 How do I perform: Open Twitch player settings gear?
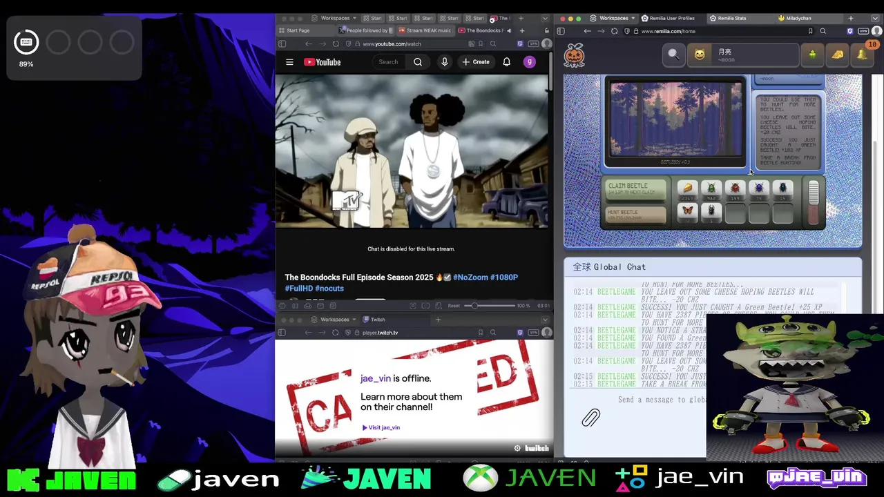(x=517, y=449)
